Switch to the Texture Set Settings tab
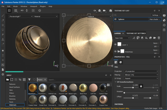Viewport: 167px width, 110px height. [136, 33]
